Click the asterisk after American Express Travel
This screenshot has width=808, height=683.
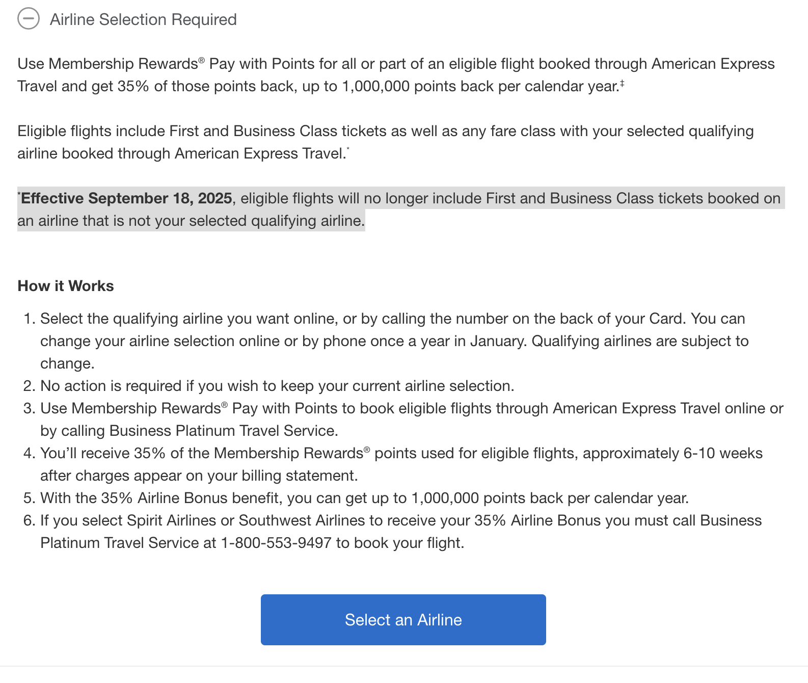point(348,149)
